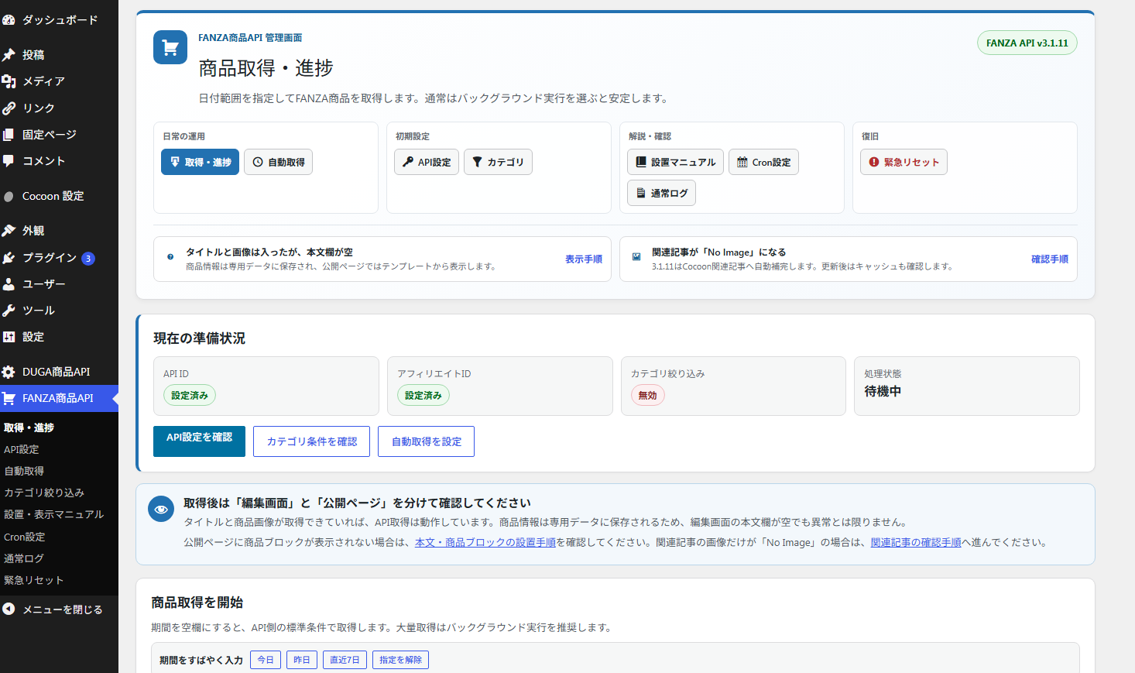The image size is (1135, 673).
Task: Open API設定 submenu item in sidebar
Action: pos(22,449)
